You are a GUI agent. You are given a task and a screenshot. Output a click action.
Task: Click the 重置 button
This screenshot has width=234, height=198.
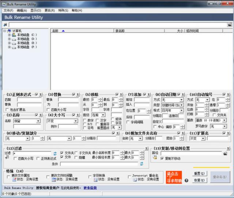pyautogui.click(x=199, y=174)
